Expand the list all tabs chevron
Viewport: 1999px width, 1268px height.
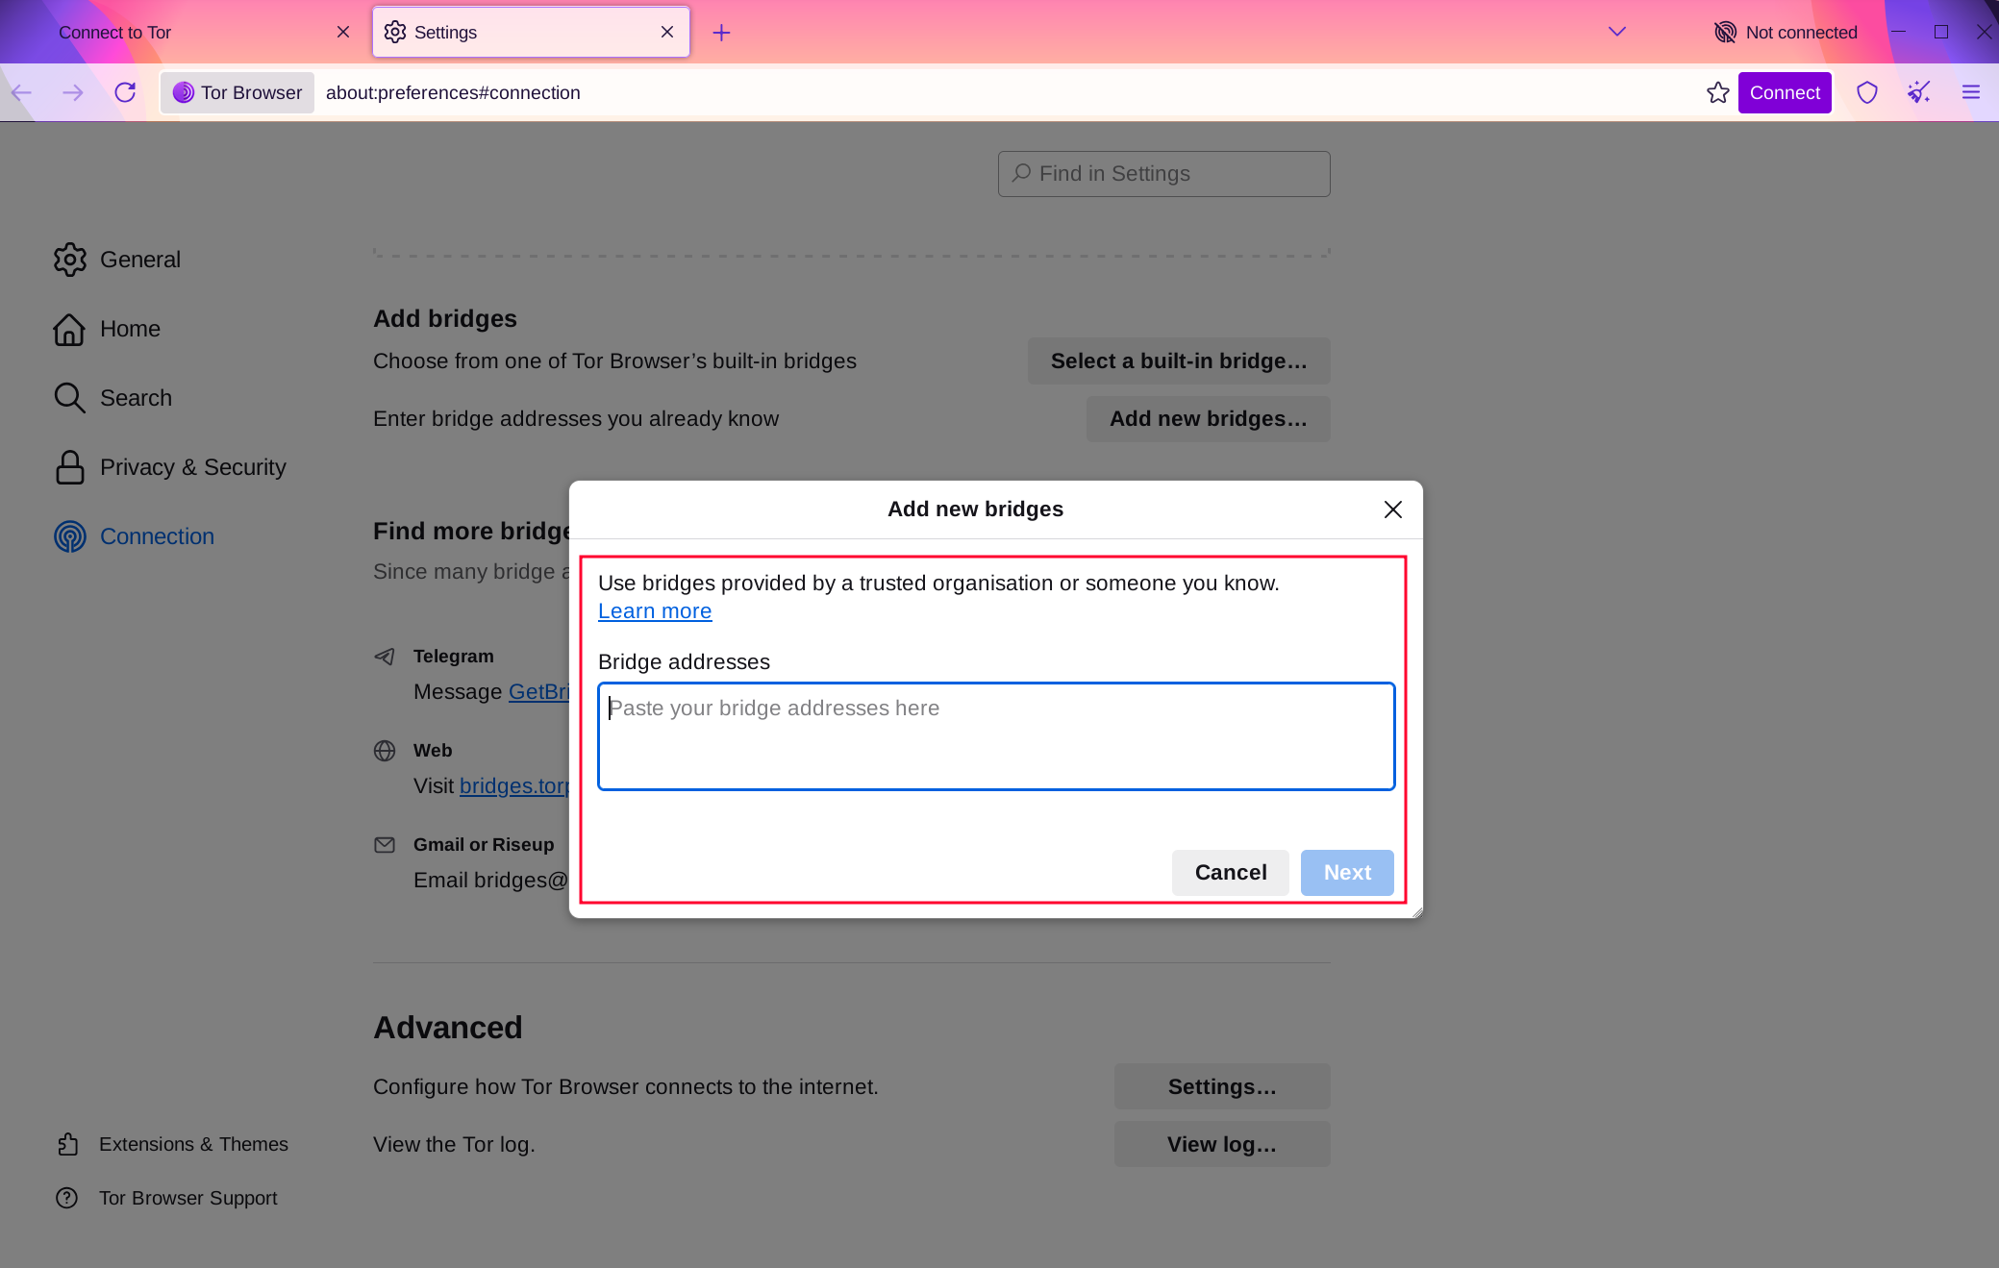[1617, 32]
